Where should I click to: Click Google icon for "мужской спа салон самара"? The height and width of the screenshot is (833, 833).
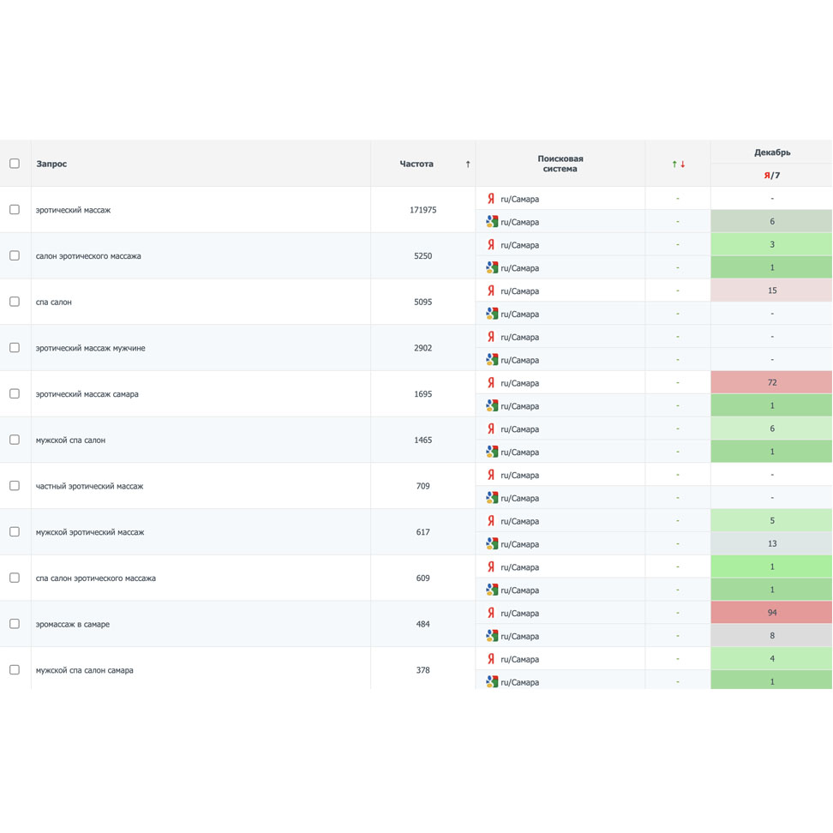pyautogui.click(x=492, y=682)
